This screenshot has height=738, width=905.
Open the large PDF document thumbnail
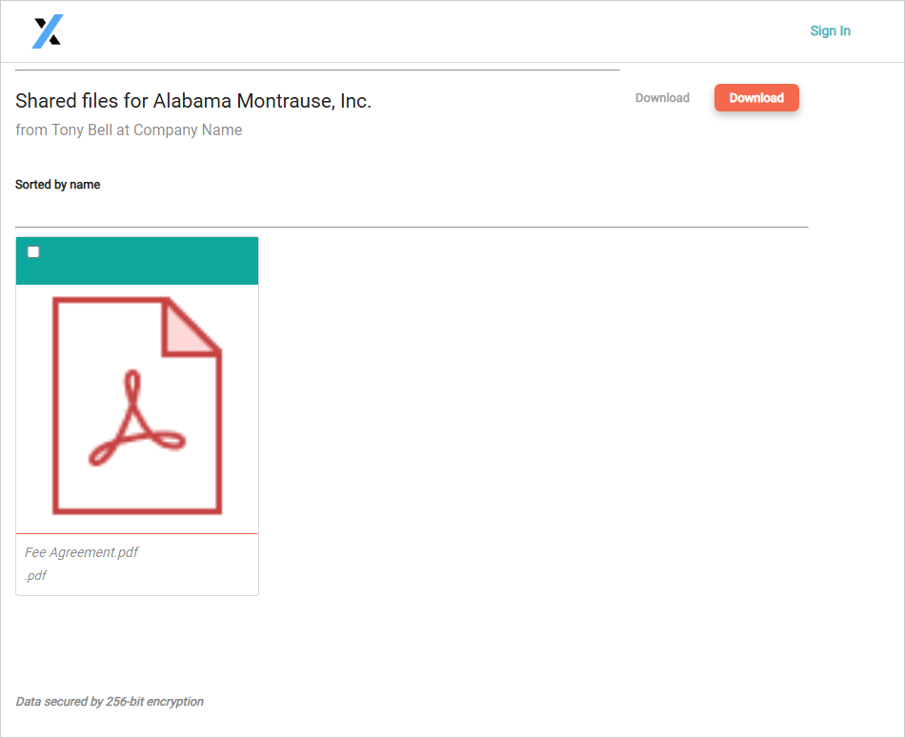[137, 408]
